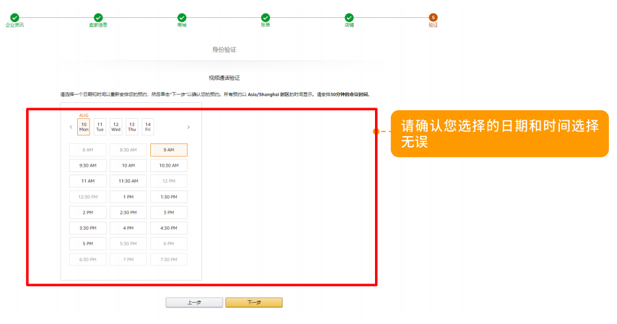The image size is (617, 324).
Task: Select the 1 PM time slot
Action: [x=128, y=197]
